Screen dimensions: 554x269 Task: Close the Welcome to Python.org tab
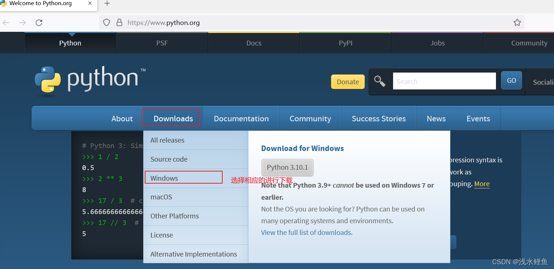[90, 3]
